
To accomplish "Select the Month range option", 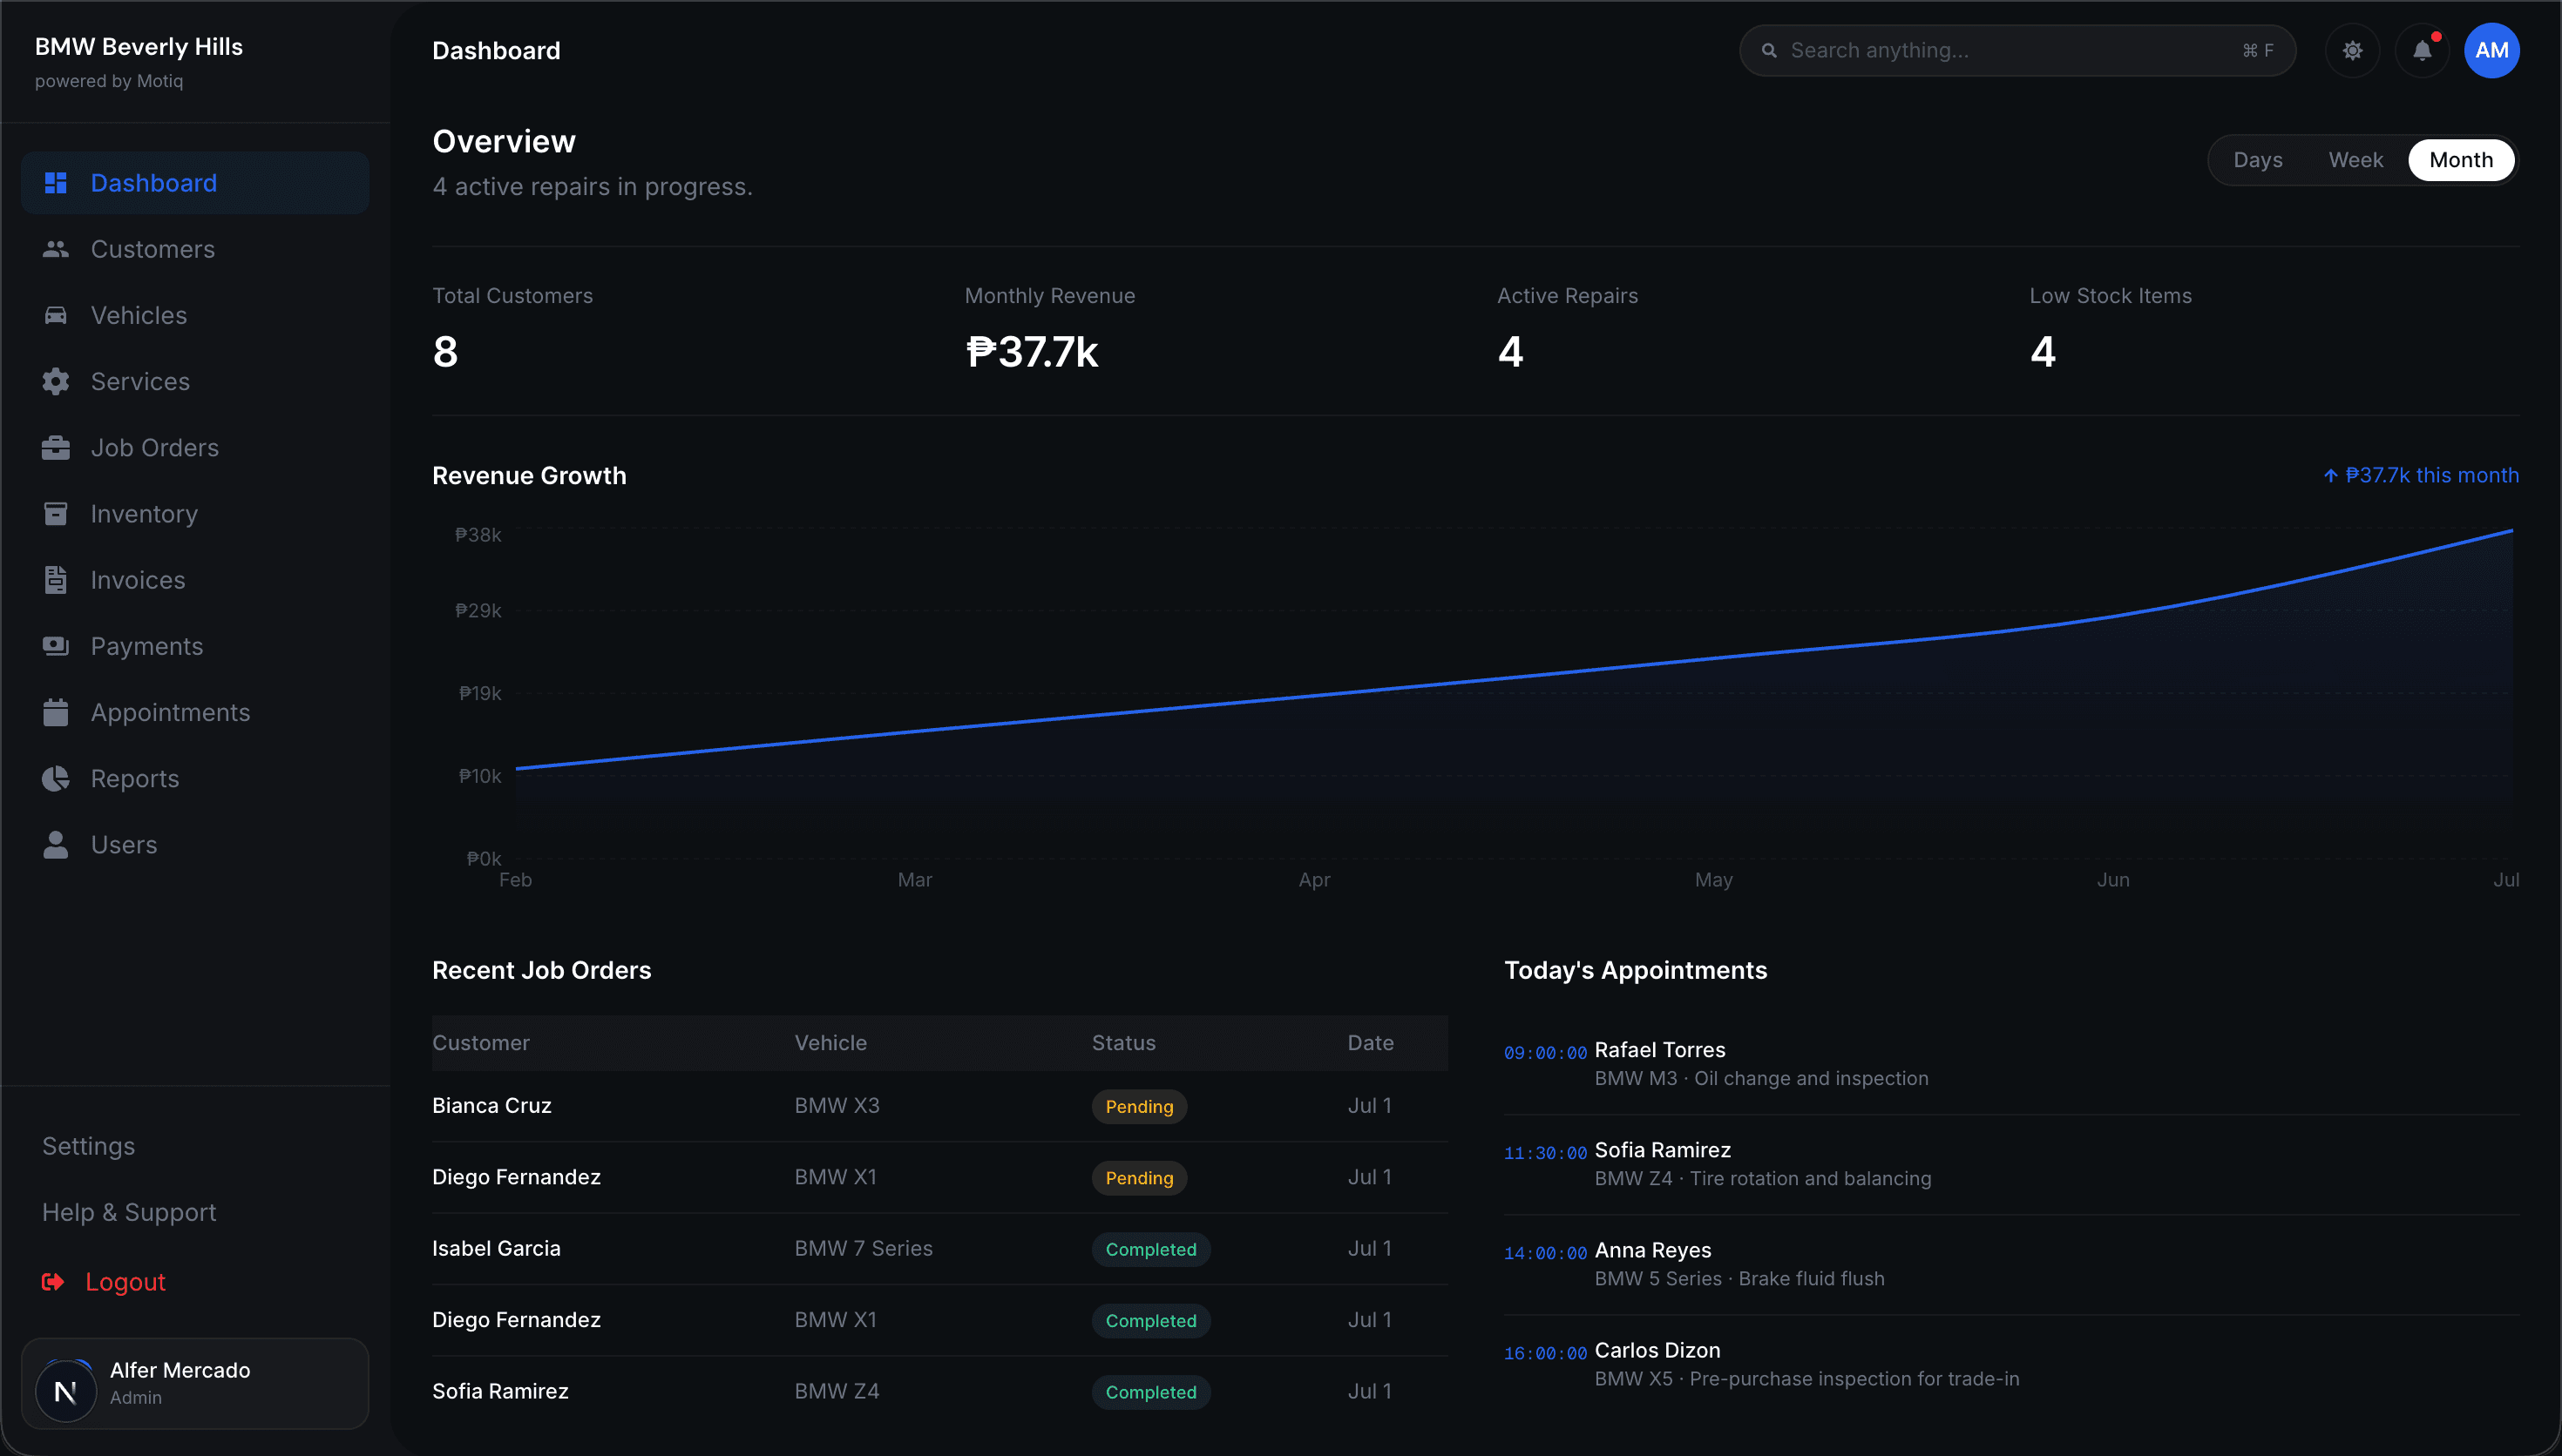I will point(2460,160).
